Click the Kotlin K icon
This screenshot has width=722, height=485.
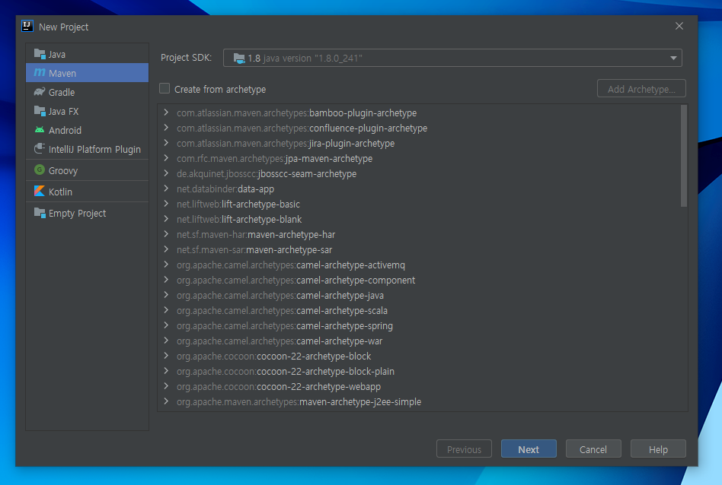(40, 192)
